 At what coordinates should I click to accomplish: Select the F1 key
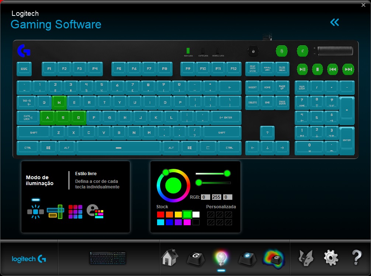click(x=49, y=69)
